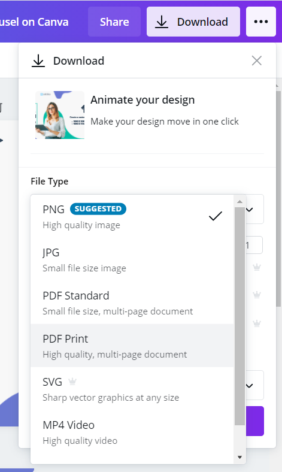The width and height of the screenshot is (282, 472).
Task: Click 'Make your design move in one click' text
Action: [165, 122]
